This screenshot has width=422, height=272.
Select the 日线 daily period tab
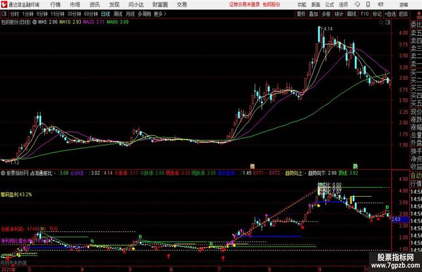point(106,14)
